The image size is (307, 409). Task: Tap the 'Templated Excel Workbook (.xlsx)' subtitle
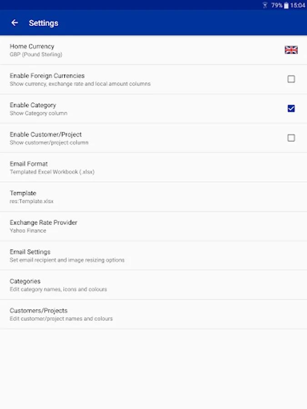tap(52, 172)
